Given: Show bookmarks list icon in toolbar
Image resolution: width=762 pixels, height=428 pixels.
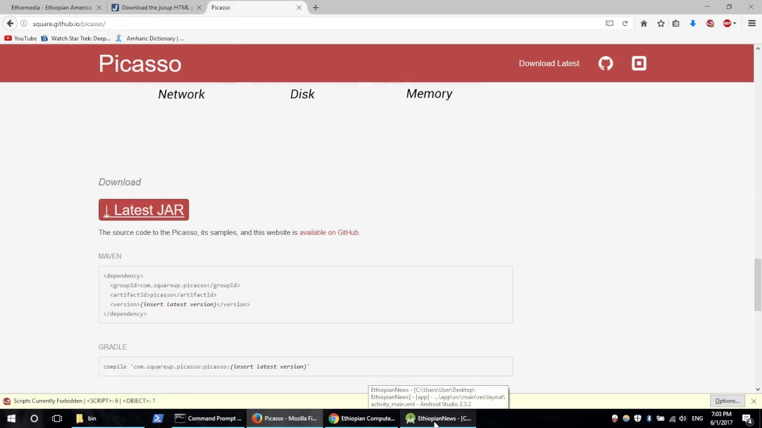Looking at the screenshot, I should tap(676, 24).
